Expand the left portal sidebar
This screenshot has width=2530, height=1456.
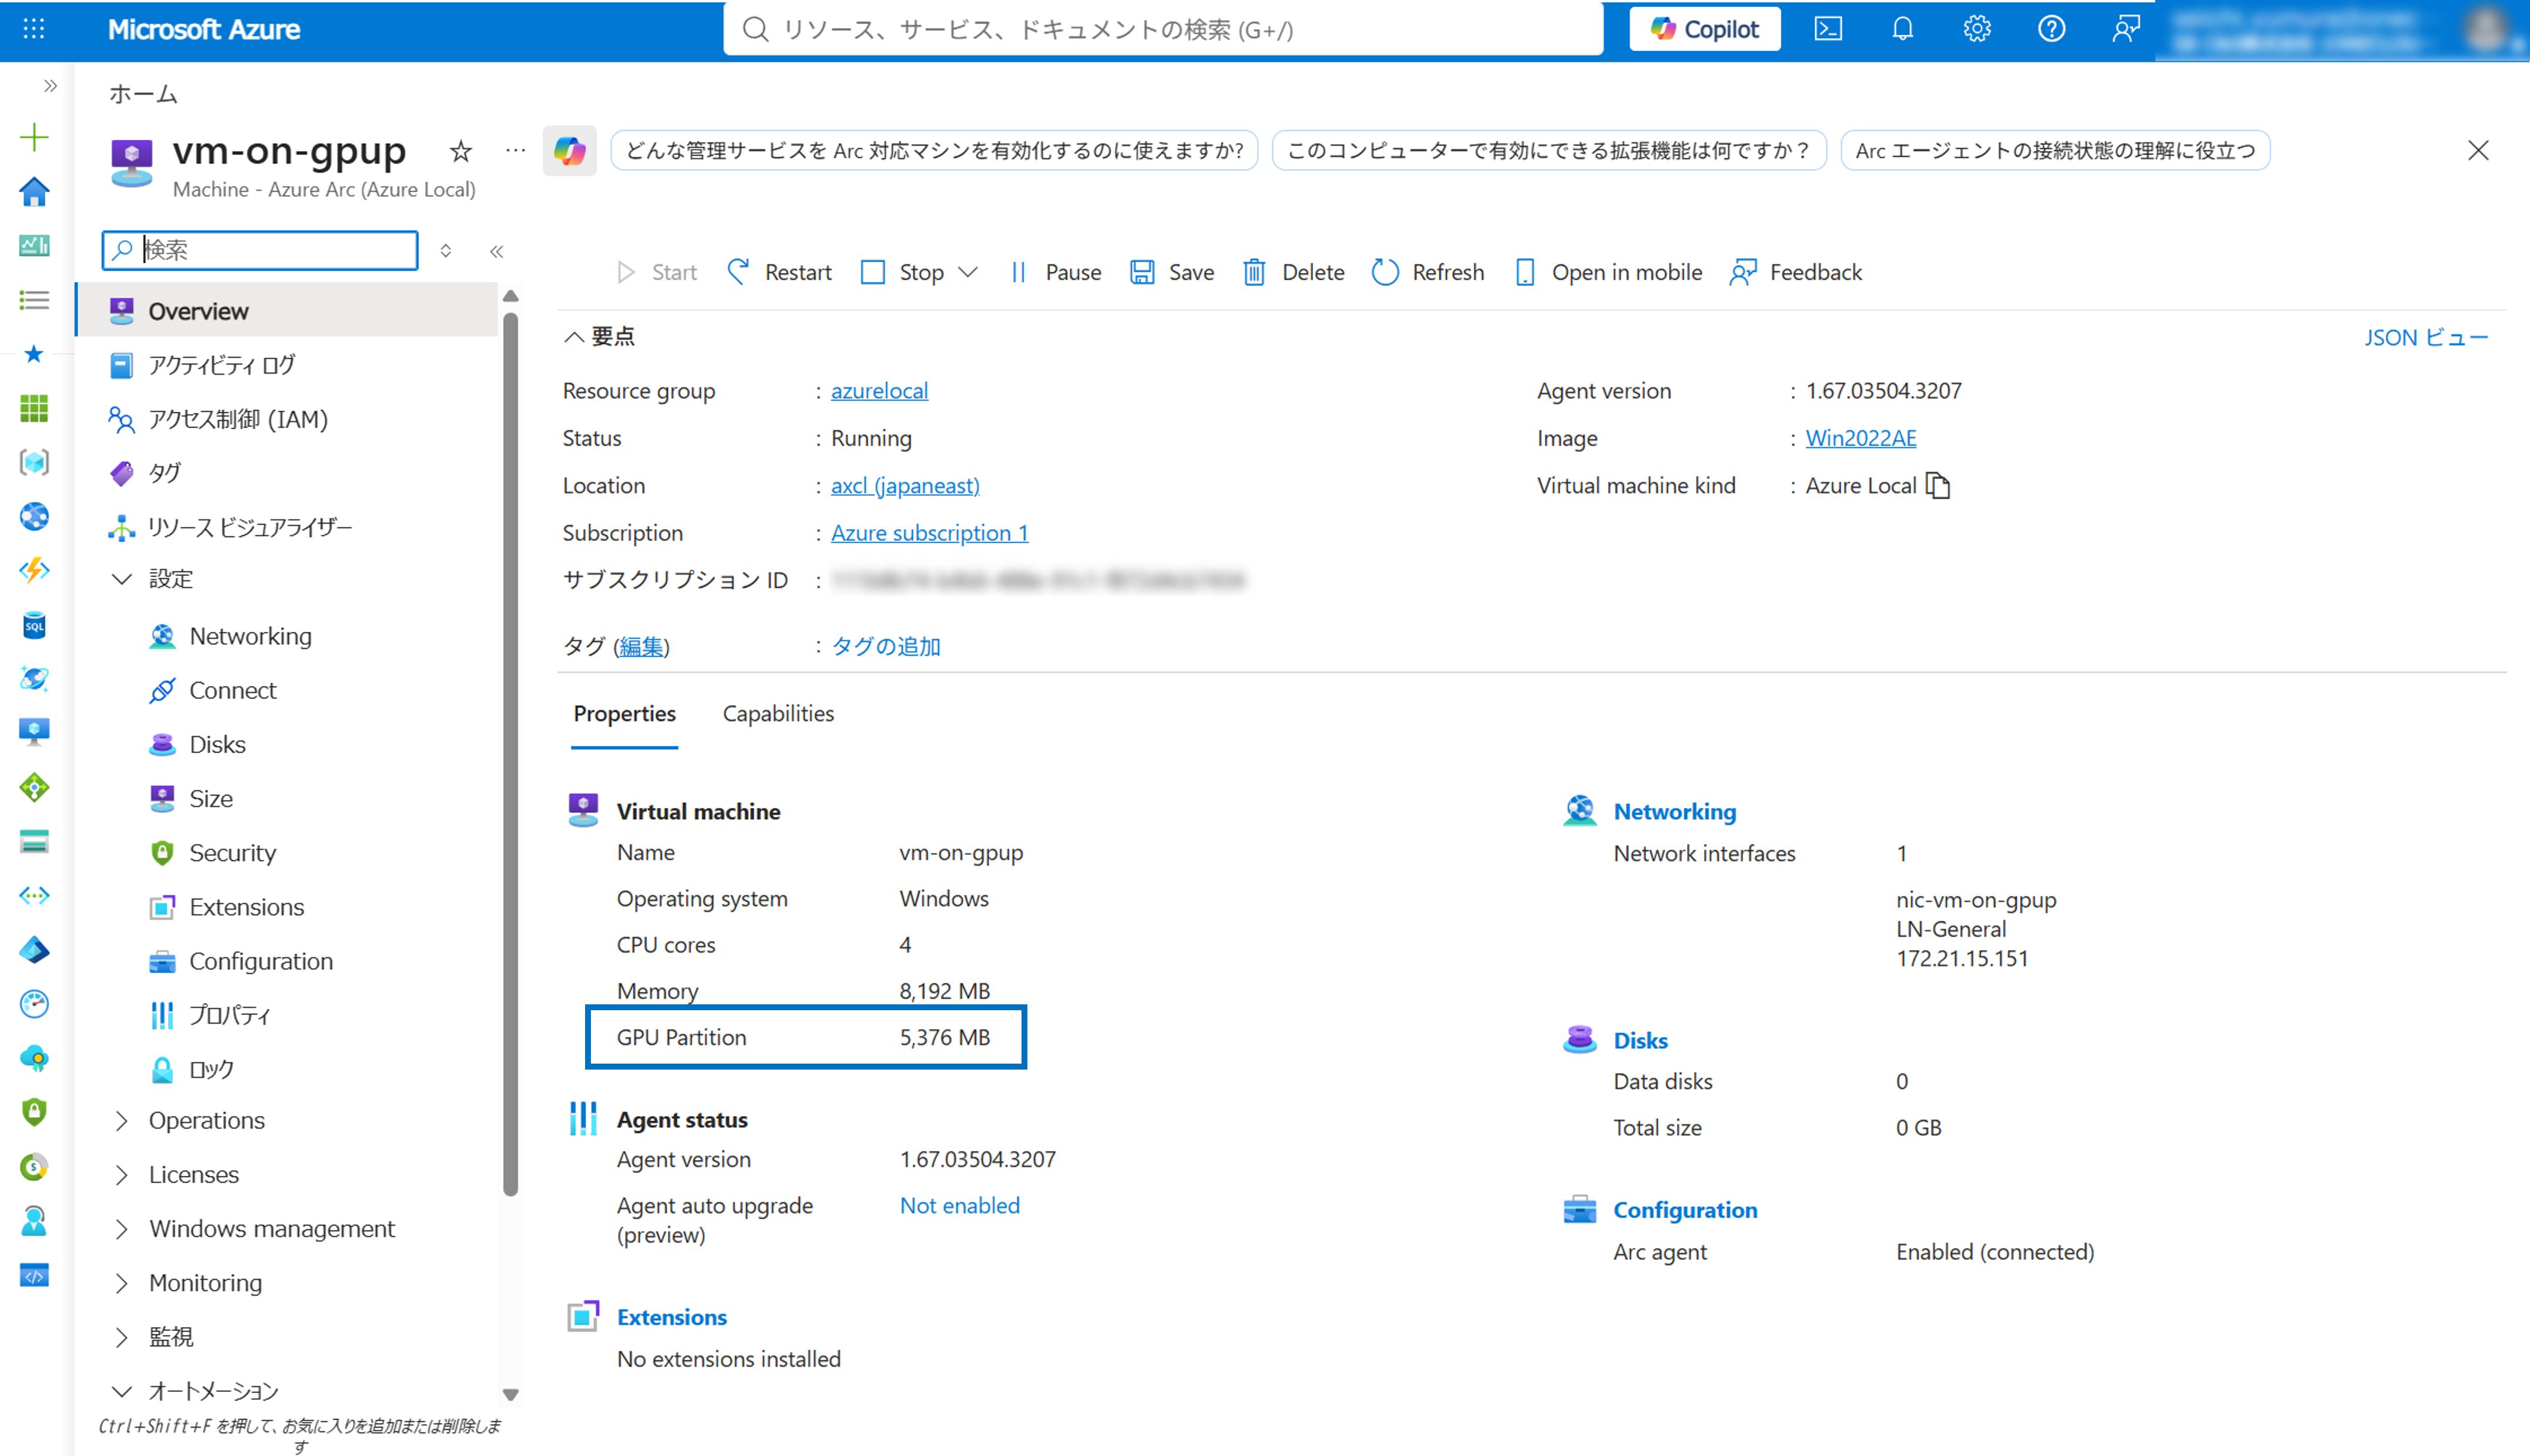(x=50, y=86)
